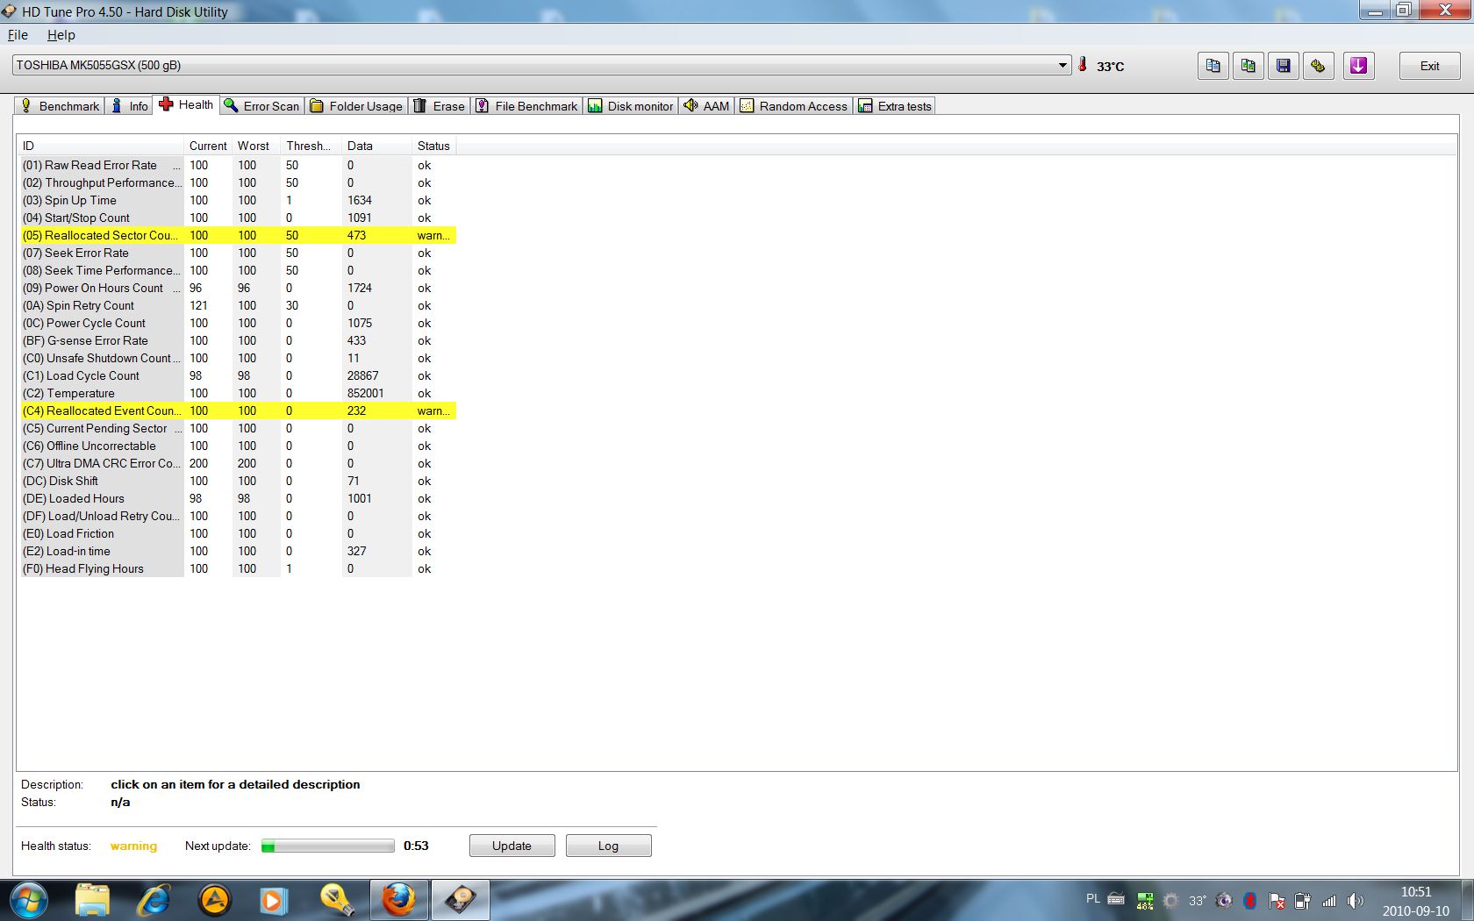Switch to Firefox in the taskbar

click(398, 900)
